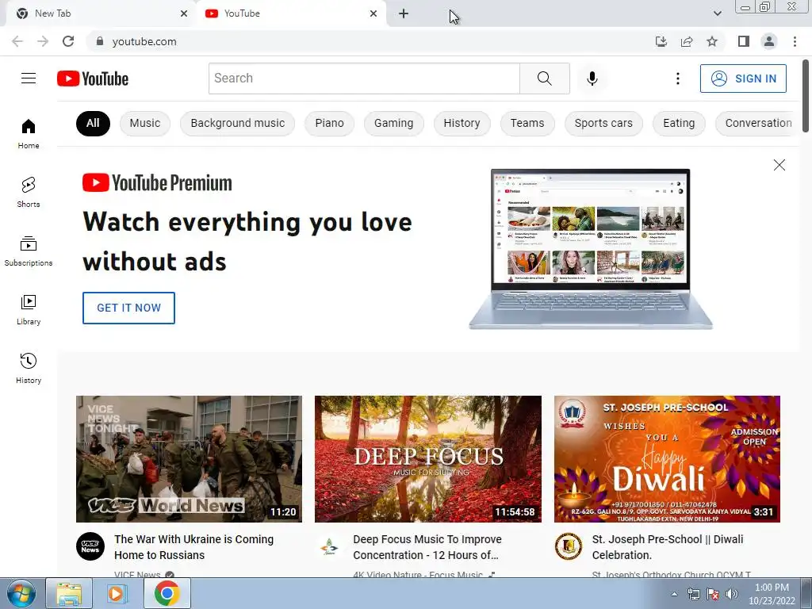This screenshot has height=609, width=812.
Task: Focus the YouTube search field
Action: pyautogui.click(x=364, y=79)
